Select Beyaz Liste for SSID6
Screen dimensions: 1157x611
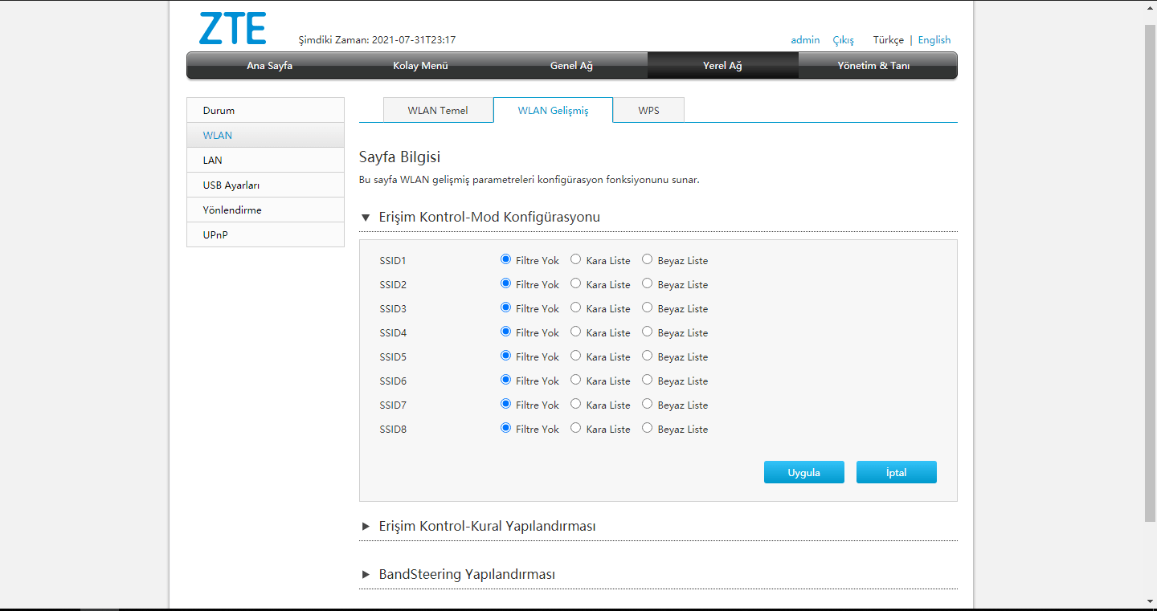pyautogui.click(x=647, y=380)
